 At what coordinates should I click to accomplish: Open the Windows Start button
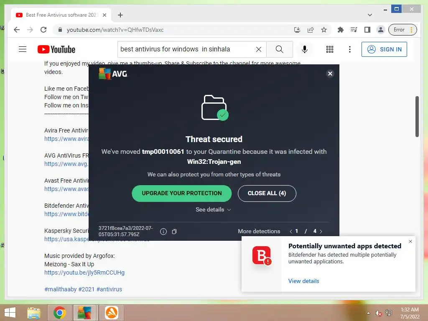[x=10, y=313]
